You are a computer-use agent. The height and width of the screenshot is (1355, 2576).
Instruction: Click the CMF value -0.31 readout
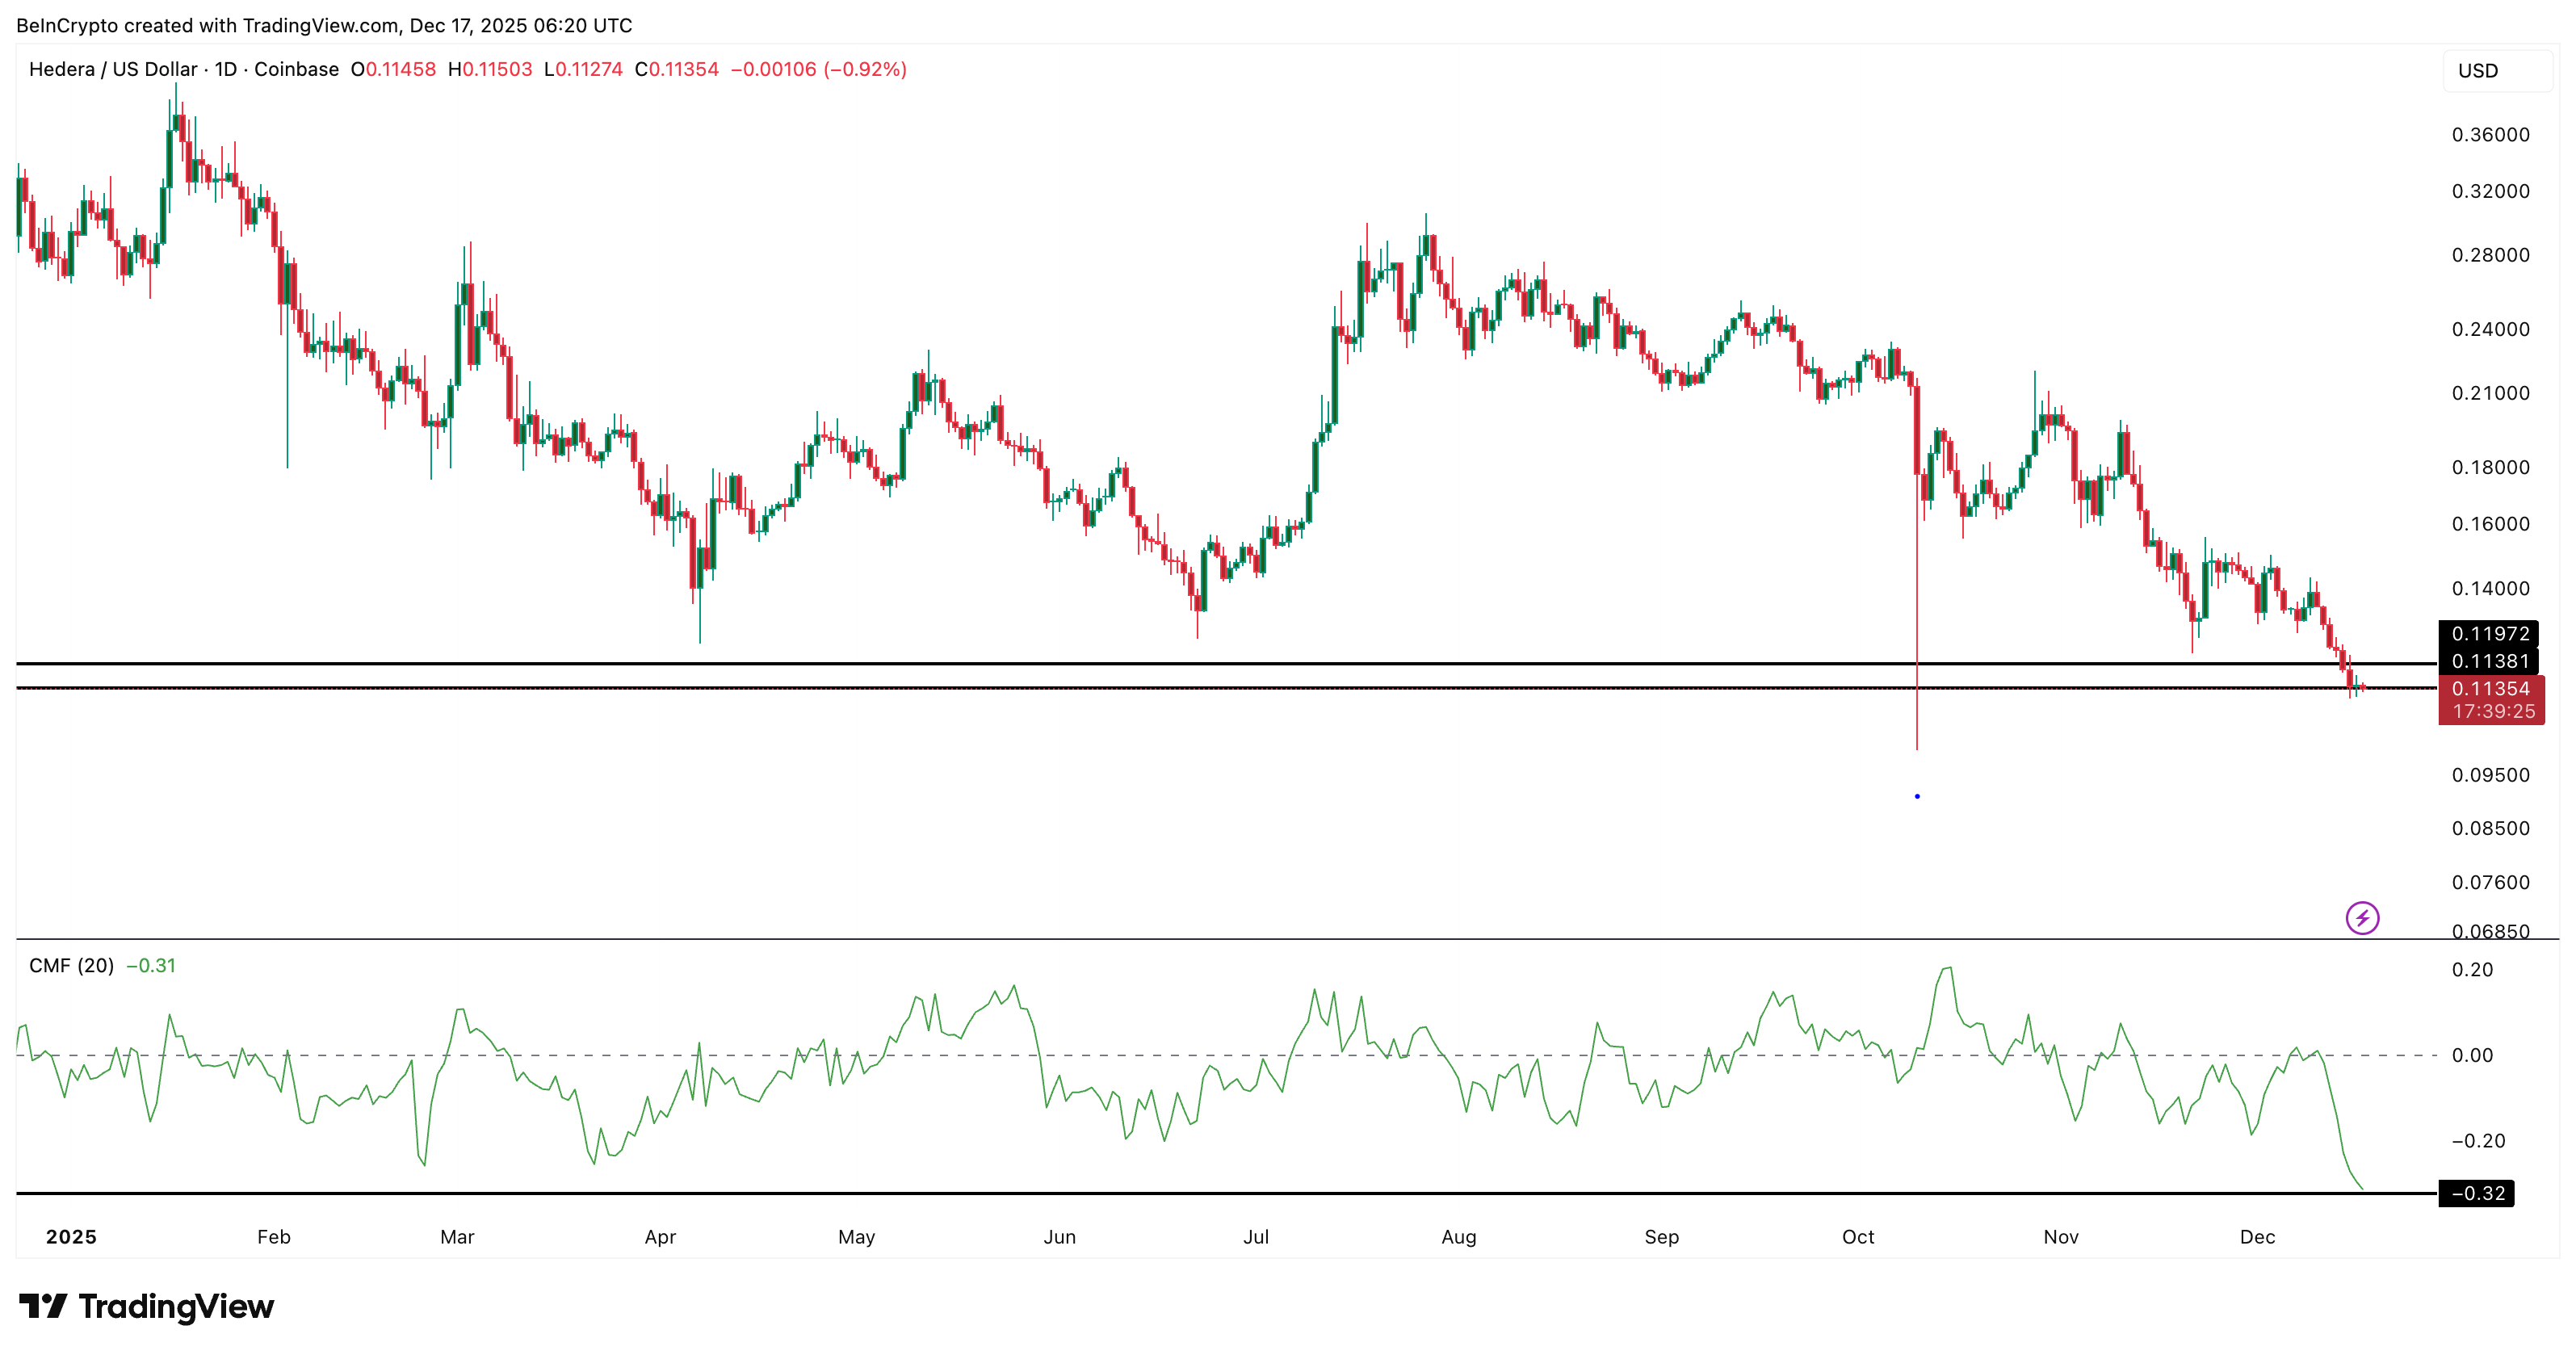pyautogui.click(x=150, y=966)
